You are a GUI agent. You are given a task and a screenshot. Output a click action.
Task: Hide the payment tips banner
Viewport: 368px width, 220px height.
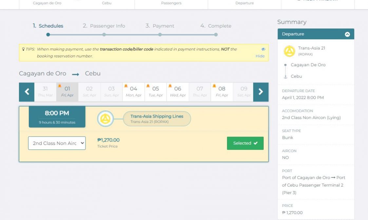coord(260,56)
